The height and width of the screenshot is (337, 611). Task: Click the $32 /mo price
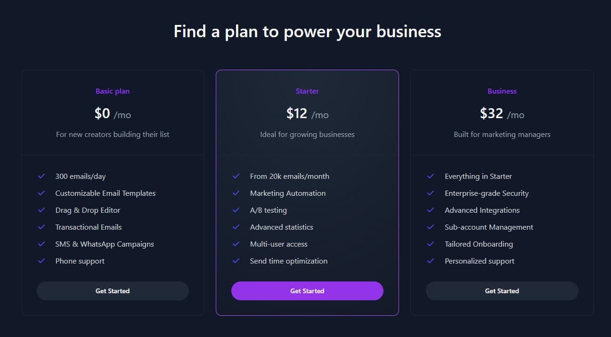pyautogui.click(x=502, y=113)
